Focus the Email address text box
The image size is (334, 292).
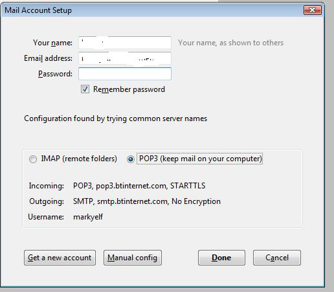click(x=125, y=58)
